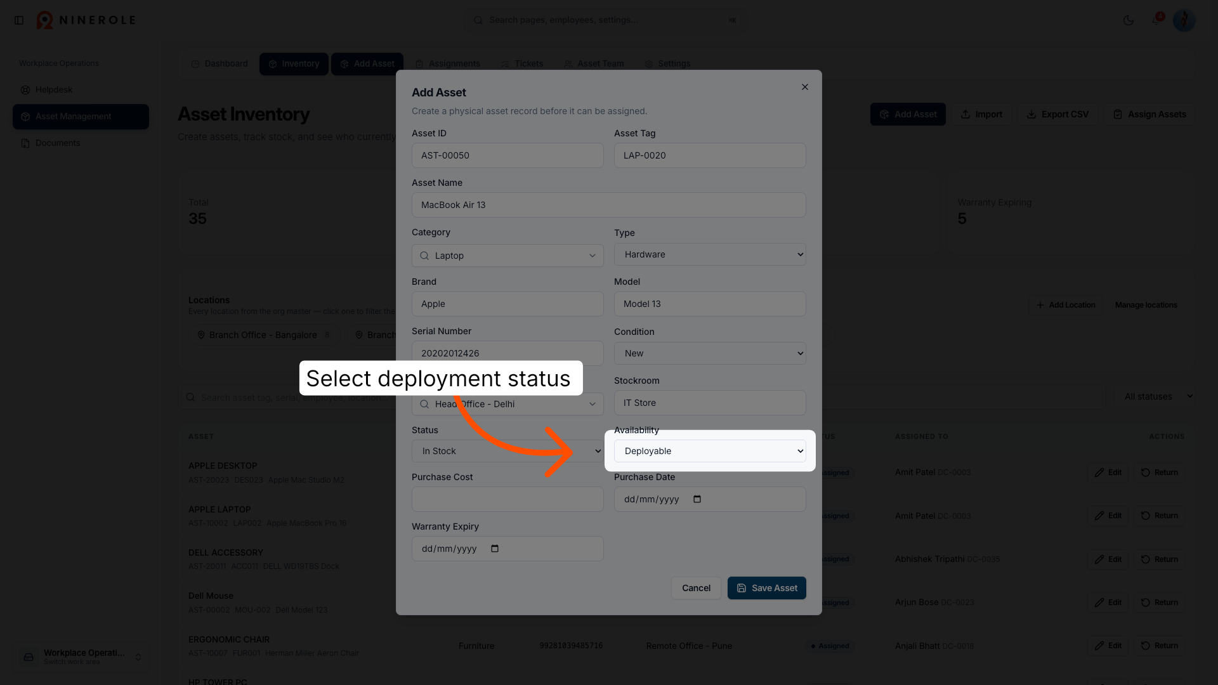1218x685 pixels.
Task: Open the Settings tab
Action: [667, 64]
